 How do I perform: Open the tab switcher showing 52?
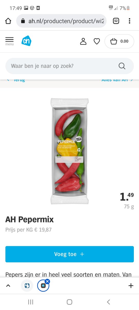point(116,21)
